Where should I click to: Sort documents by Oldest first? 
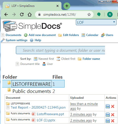tap(68, 59)
